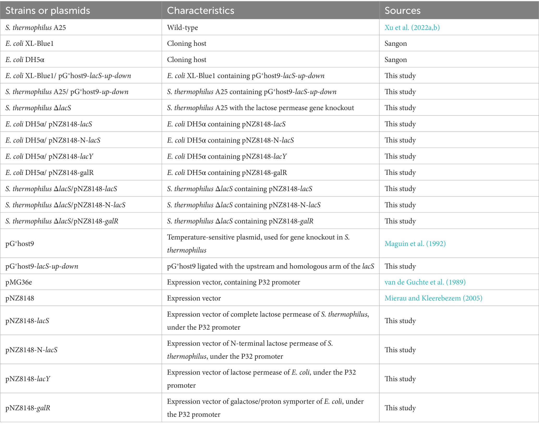Click the 'Strains or plasmids' column header
The width and height of the screenshot is (539, 426).
(x=48, y=10)
